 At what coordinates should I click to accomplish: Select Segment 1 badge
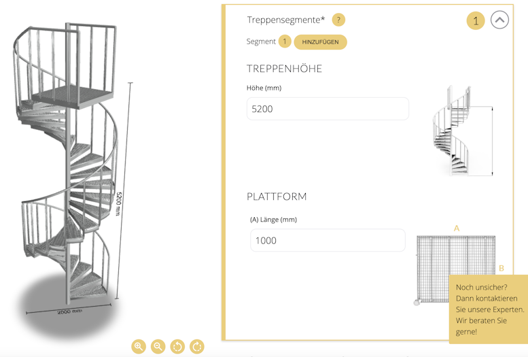285,41
